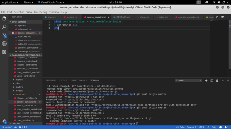The width and height of the screenshot is (231, 129).
Task: Open changes compare icon in editor toolbar
Action: point(217,17)
